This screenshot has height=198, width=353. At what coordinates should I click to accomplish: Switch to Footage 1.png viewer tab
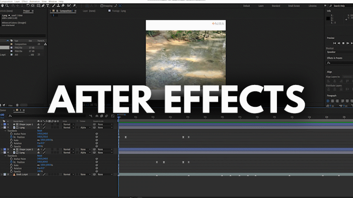coord(119,11)
